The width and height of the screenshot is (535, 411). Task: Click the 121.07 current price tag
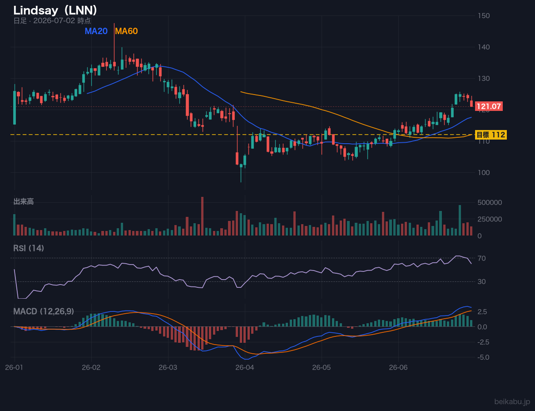click(x=489, y=106)
